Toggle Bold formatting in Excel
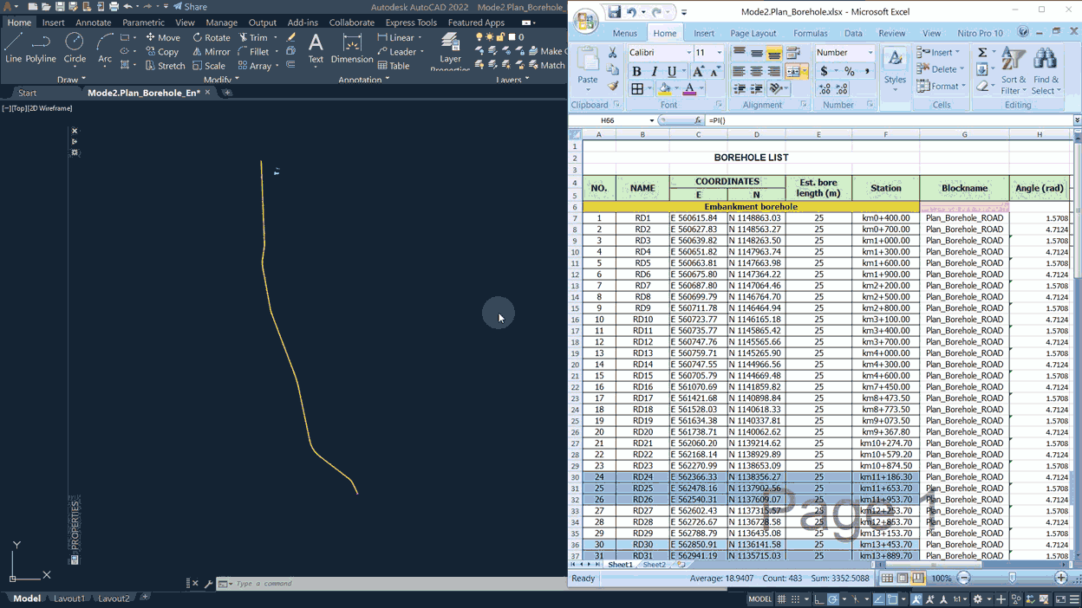The height and width of the screenshot is (608, 1082). tap(636, 72)
